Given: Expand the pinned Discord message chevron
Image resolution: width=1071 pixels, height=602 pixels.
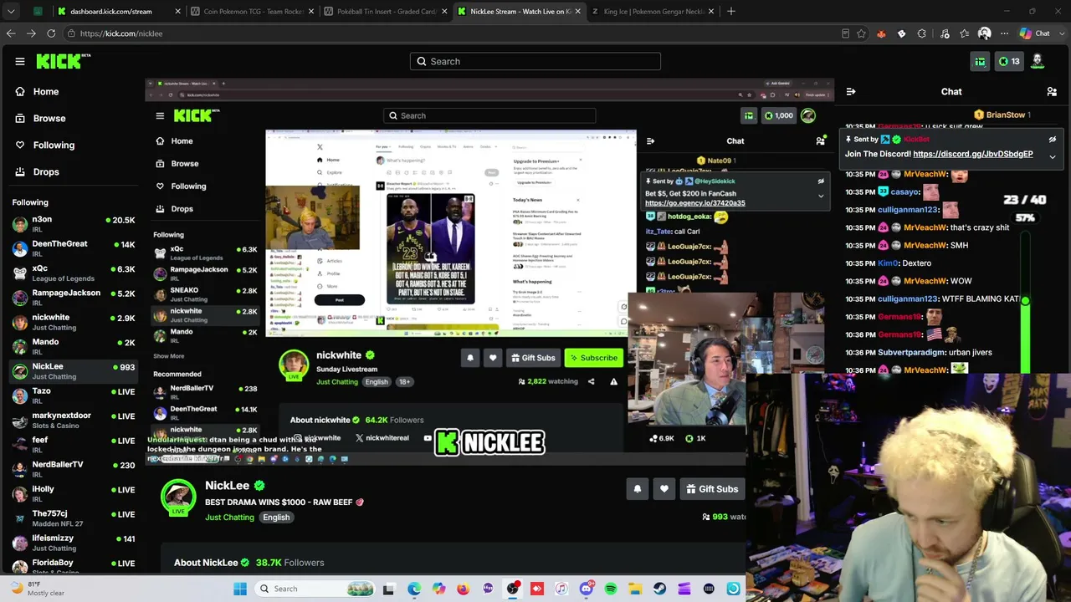Looking at the screenshot, I should tap(1053, 156).
